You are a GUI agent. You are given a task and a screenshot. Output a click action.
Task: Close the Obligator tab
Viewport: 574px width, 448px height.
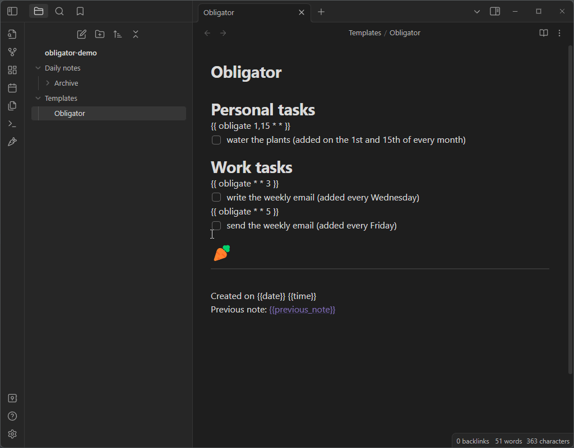pos(301,12)
